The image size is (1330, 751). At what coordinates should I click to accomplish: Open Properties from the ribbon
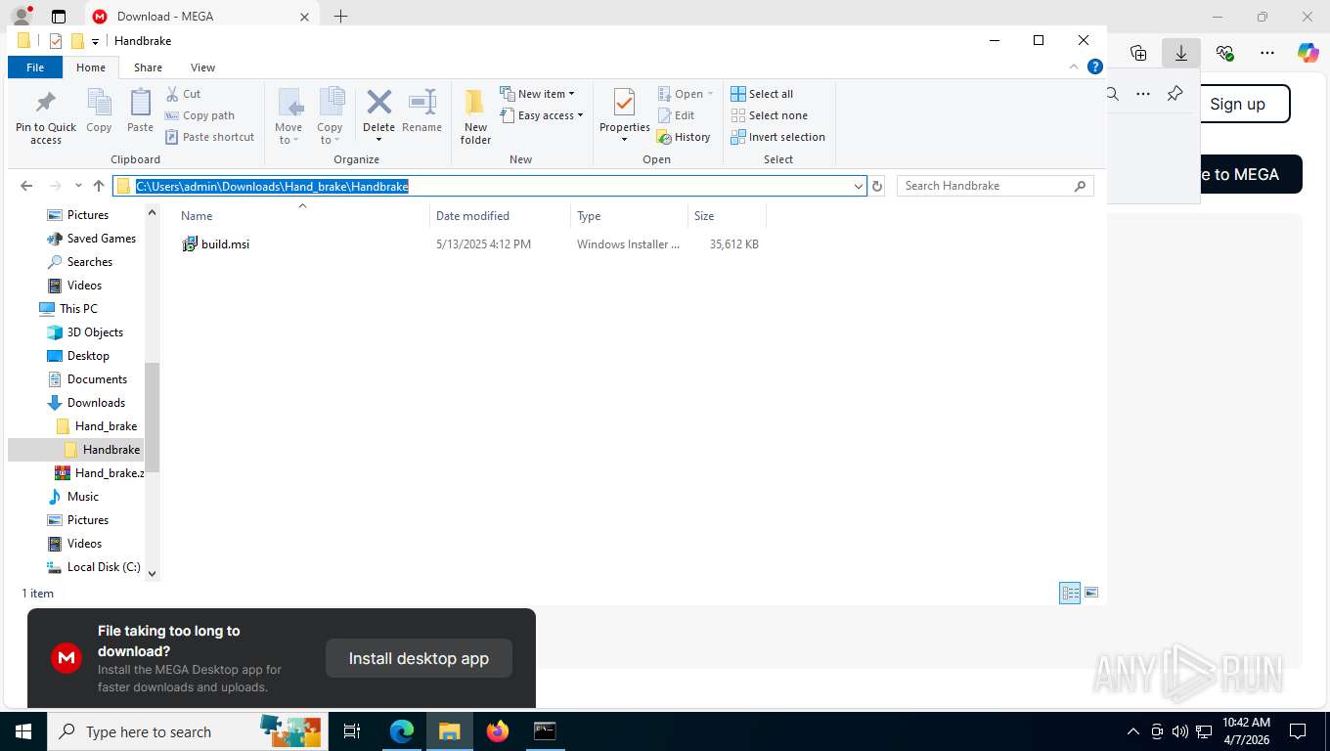(x=624, y=116)
